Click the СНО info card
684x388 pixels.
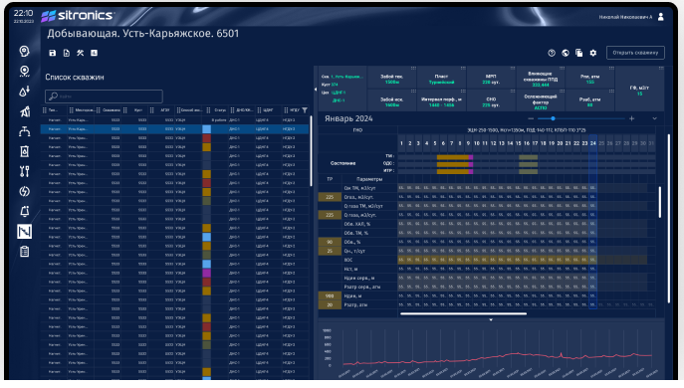491,101
